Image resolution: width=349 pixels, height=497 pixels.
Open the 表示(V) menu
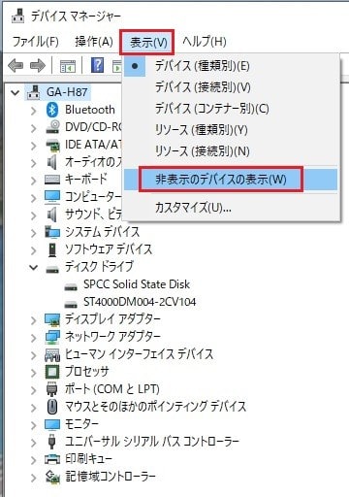point(147,43)
